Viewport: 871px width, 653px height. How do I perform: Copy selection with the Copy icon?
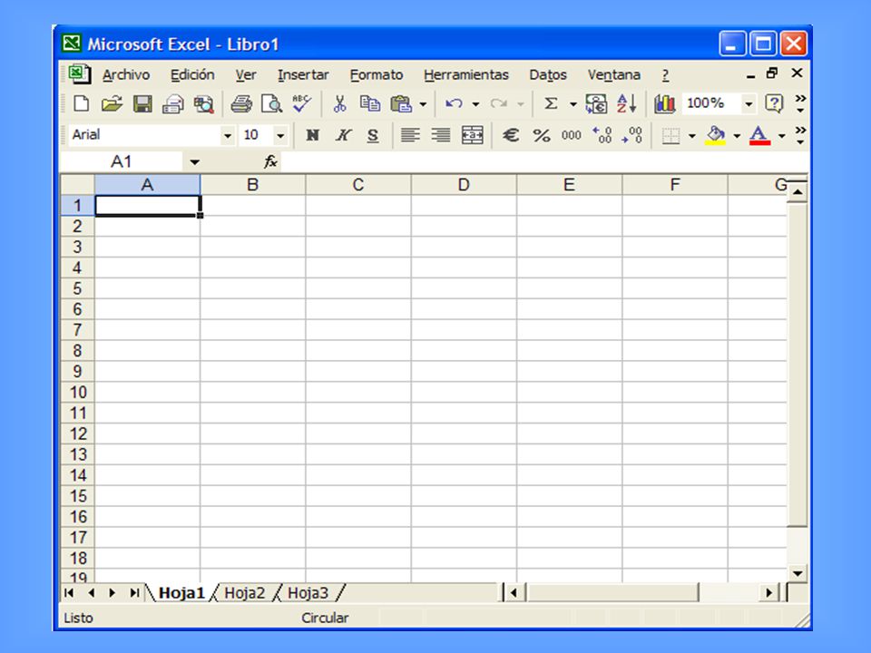click(370, 103)
